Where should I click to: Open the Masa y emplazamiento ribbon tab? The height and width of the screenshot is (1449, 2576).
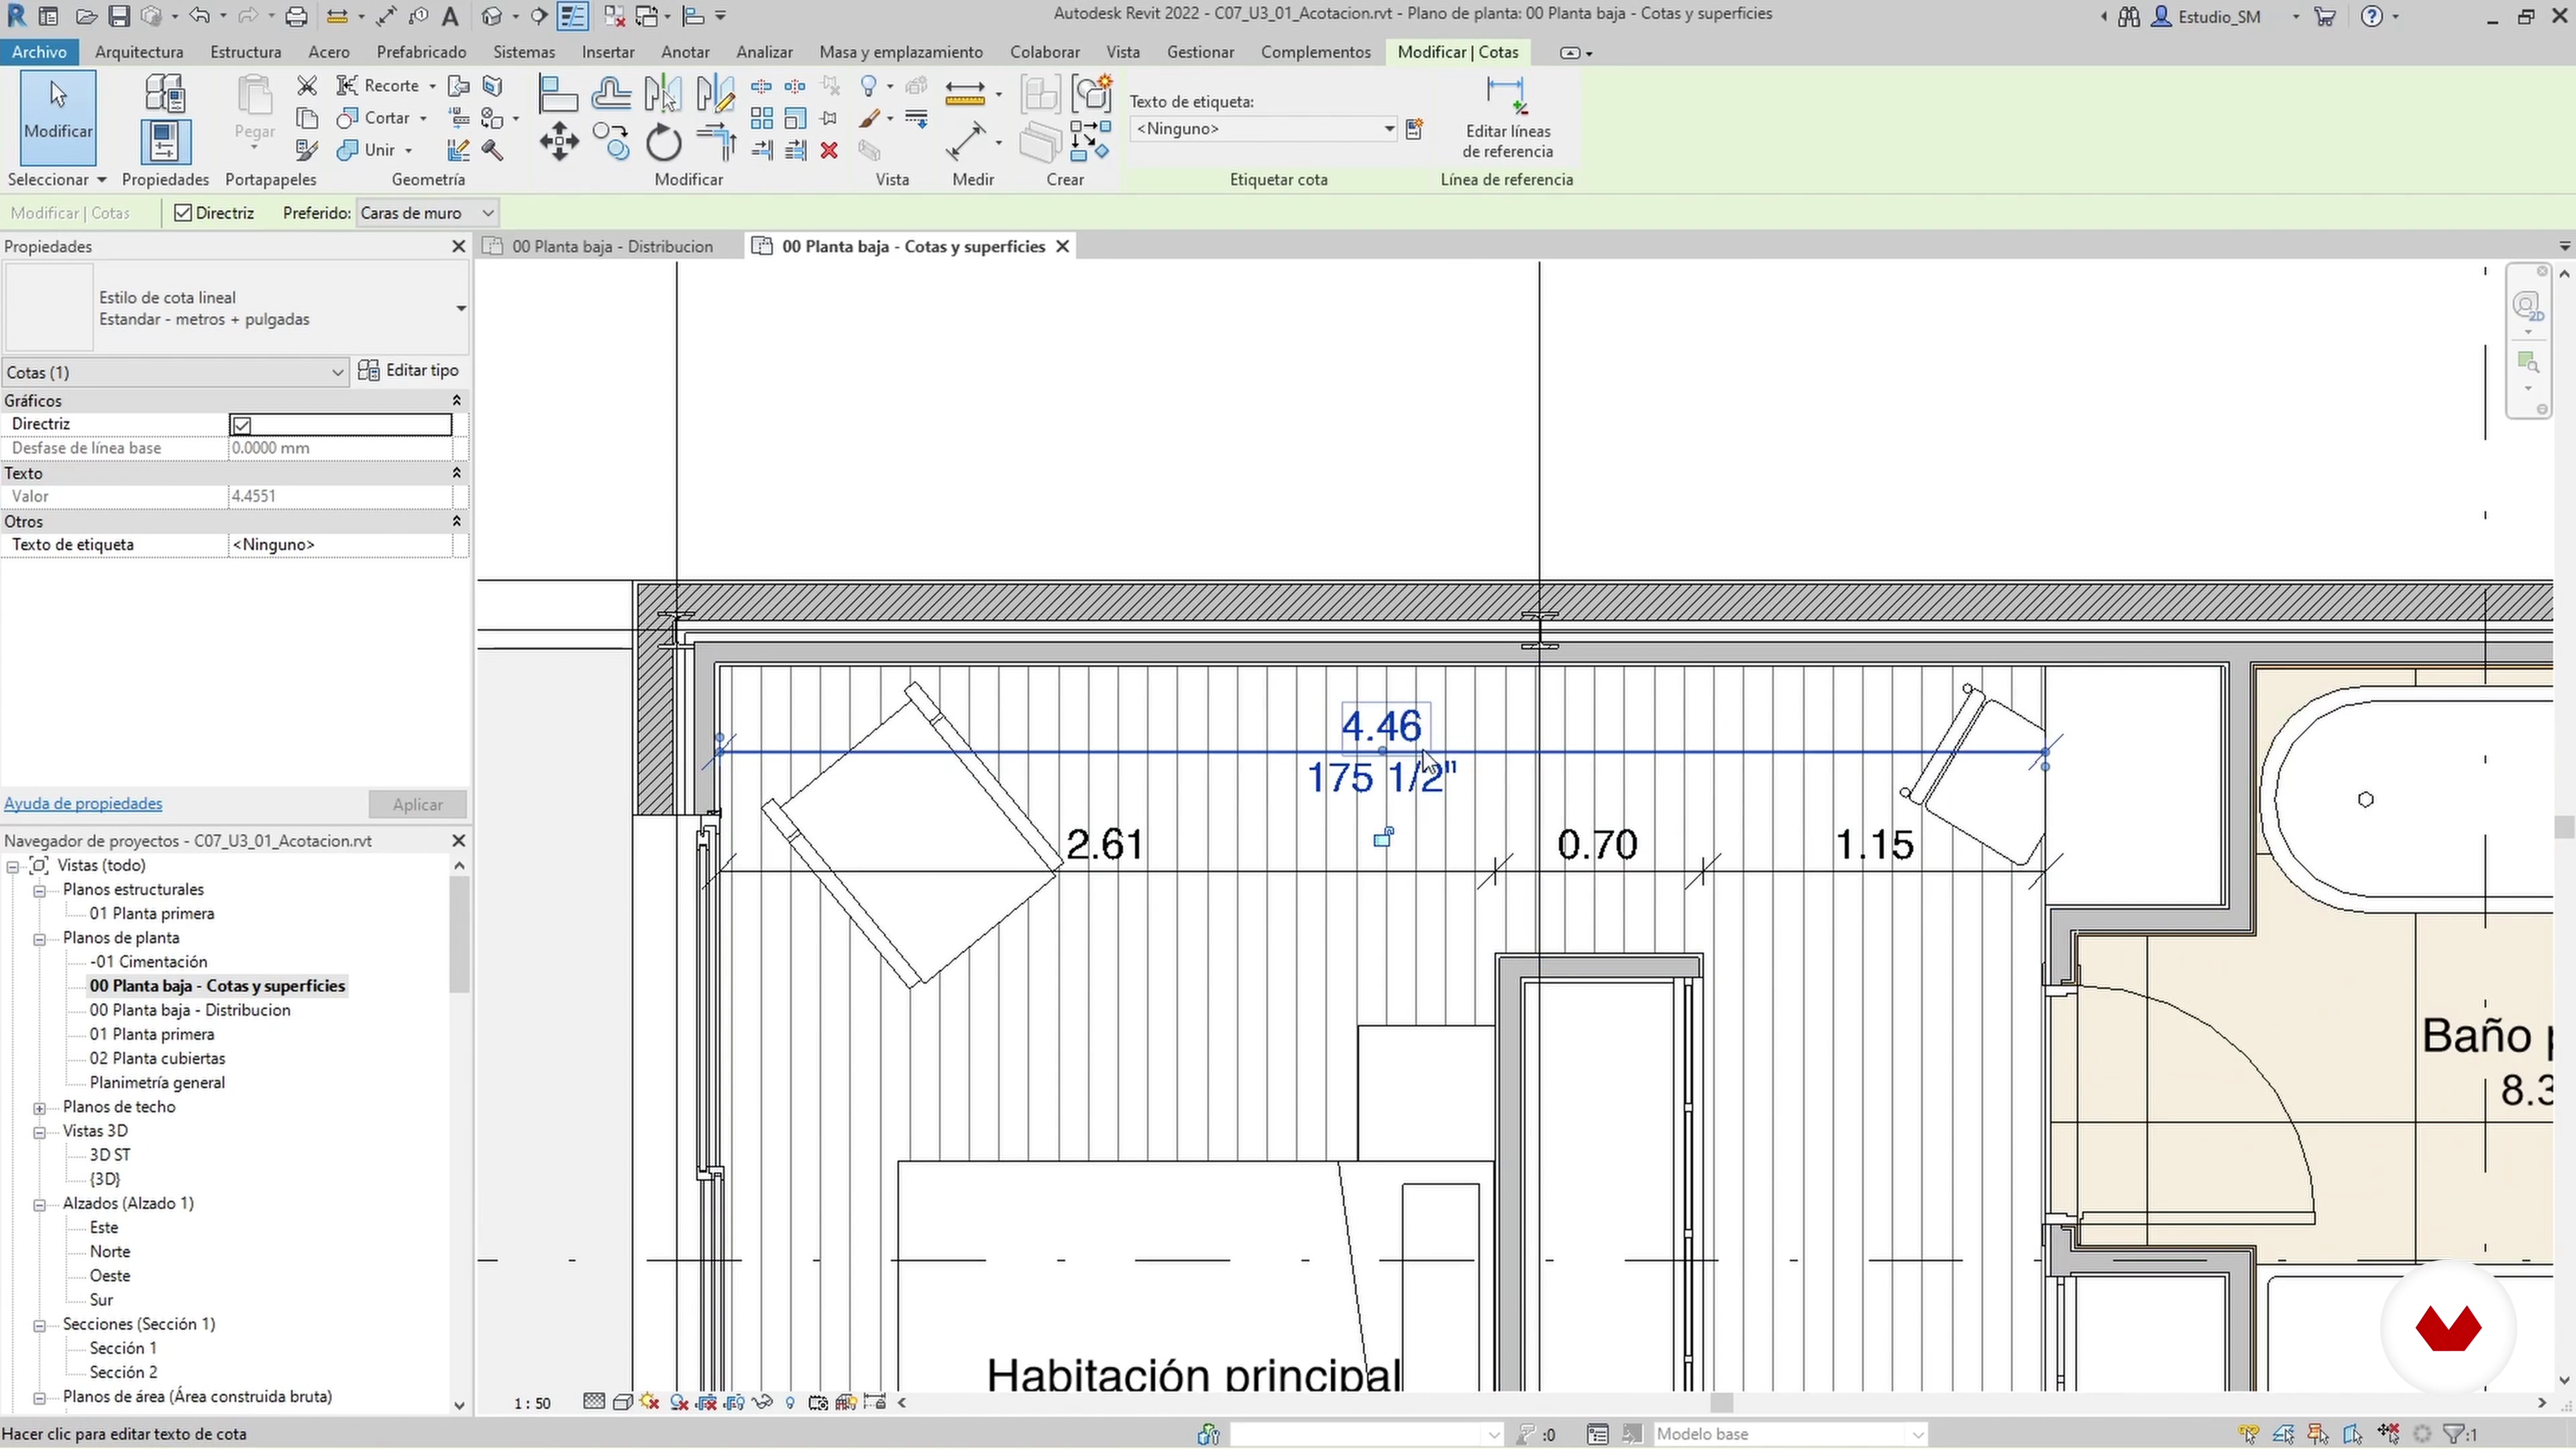[901, 52]
